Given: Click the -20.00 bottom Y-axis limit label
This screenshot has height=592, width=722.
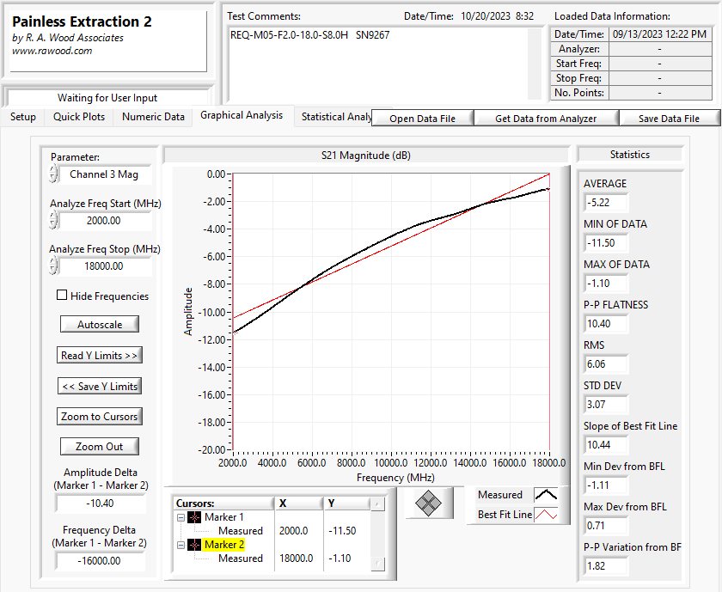Looking at the screenshot, I should coord(211,449).
